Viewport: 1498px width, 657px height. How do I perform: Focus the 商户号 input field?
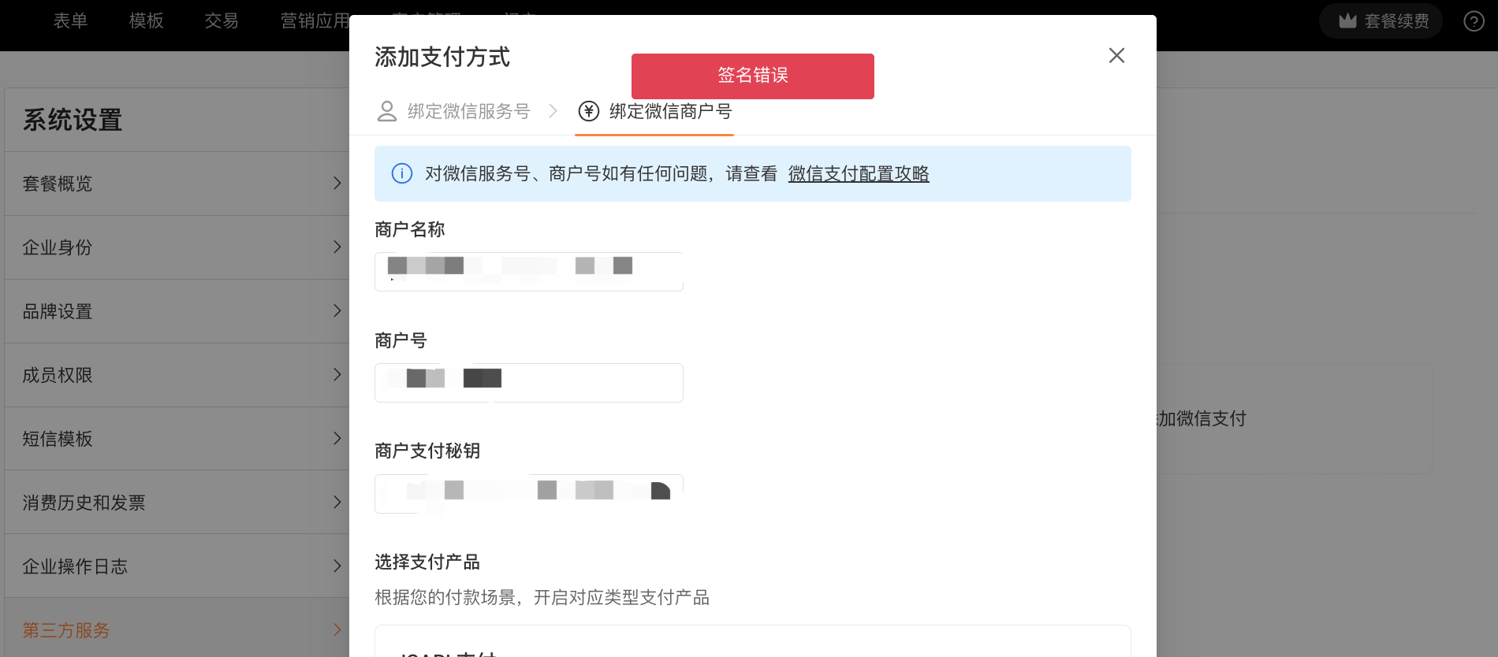529,383
